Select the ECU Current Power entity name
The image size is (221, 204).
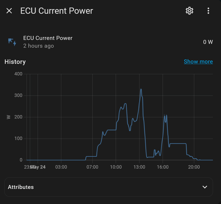[x=48, y=38]
